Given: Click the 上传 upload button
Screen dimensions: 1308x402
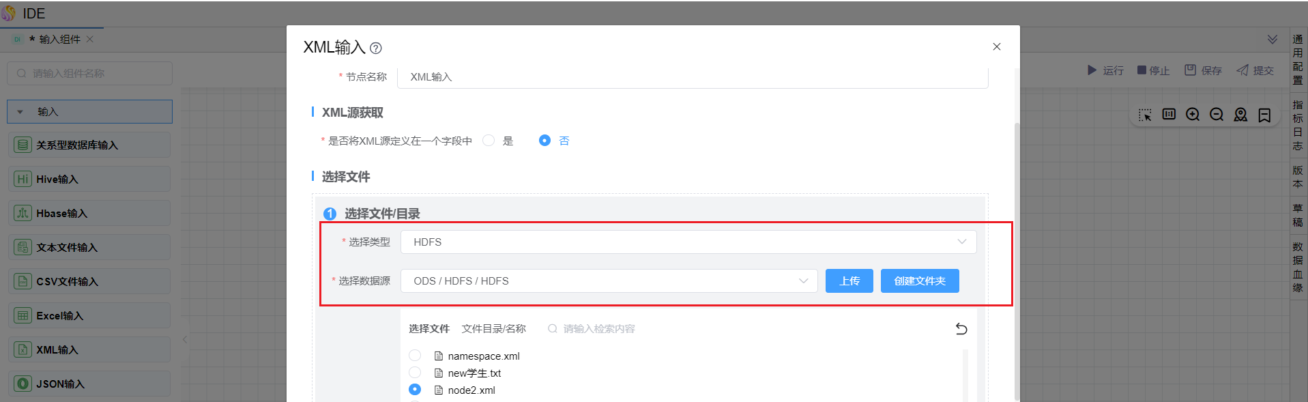Looking at the screenshot, I should coord(849,281).
